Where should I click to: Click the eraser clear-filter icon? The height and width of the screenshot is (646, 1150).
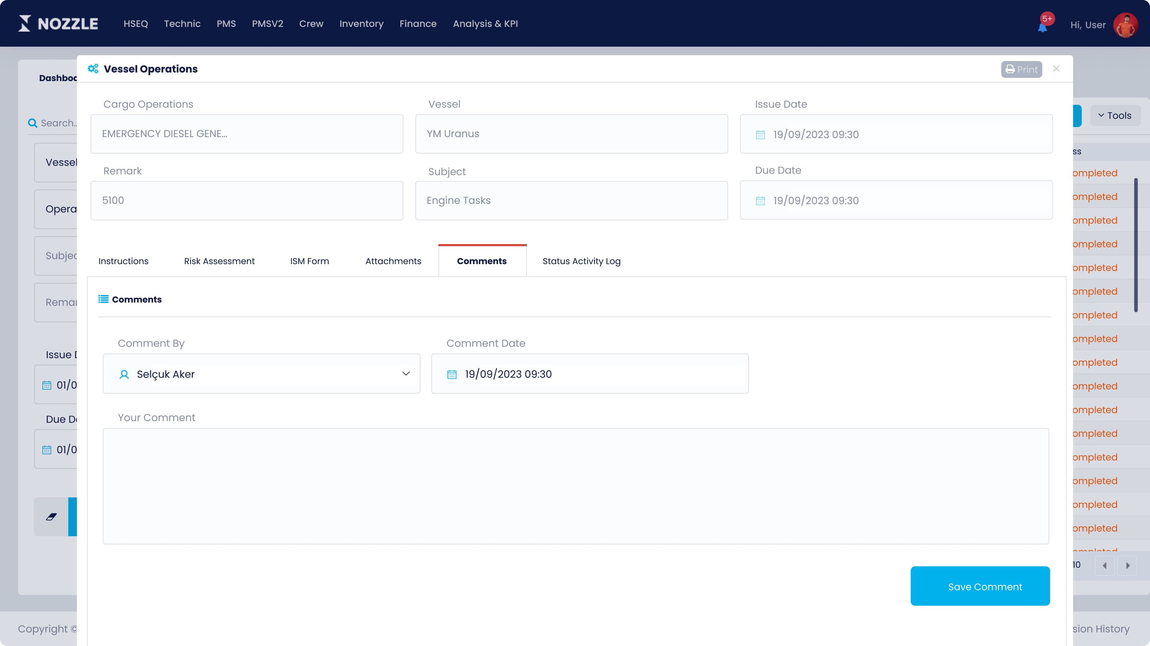tap(51, 517)
